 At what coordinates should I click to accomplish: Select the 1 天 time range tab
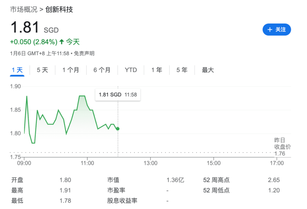click(x=17, y=70)
